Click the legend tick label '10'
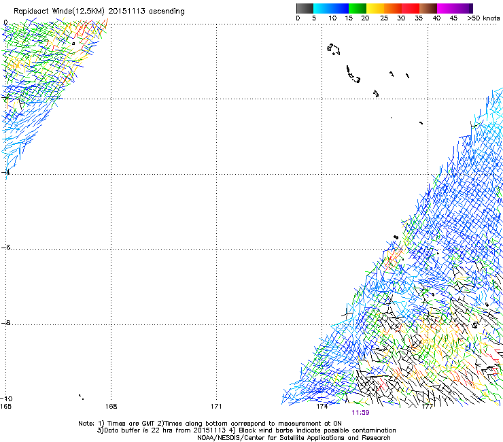The width and height of the screenshot is (503, 442). point(332,18)
